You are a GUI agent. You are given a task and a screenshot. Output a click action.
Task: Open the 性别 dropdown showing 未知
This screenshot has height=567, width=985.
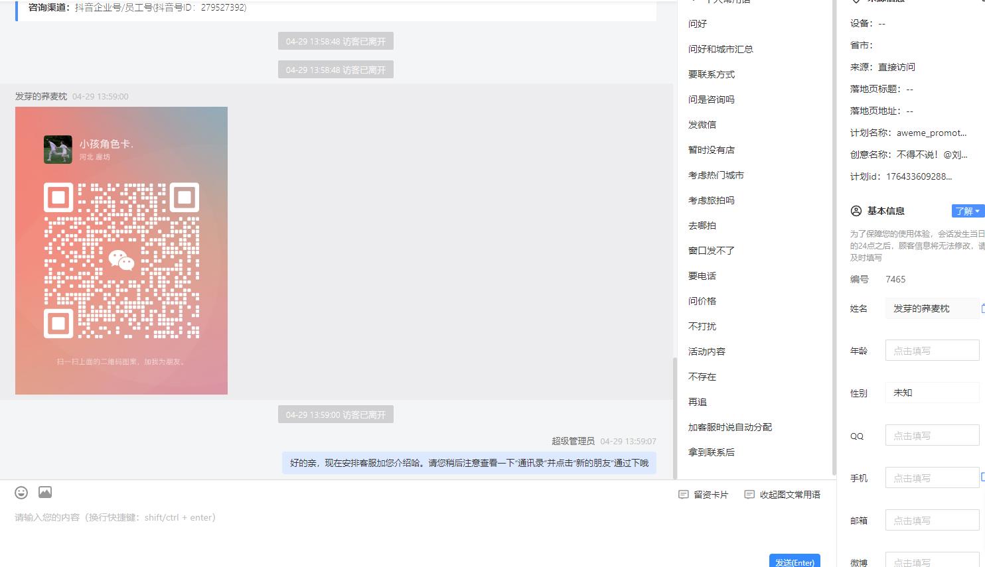932,393
